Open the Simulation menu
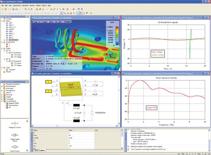The height and width of the screenshot is (155, 211). click(25, 6)
